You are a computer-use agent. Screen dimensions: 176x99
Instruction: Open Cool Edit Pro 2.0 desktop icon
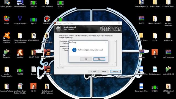[20, 4]
